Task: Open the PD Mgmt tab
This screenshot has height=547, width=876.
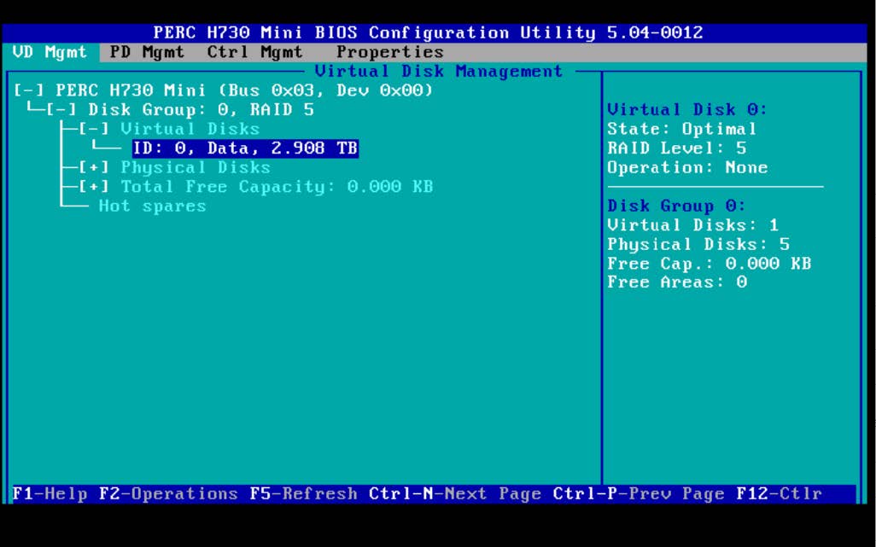Action: [x=147, y=52]
